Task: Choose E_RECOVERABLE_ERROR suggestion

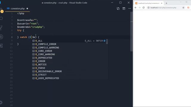Action: pos(69,71)
